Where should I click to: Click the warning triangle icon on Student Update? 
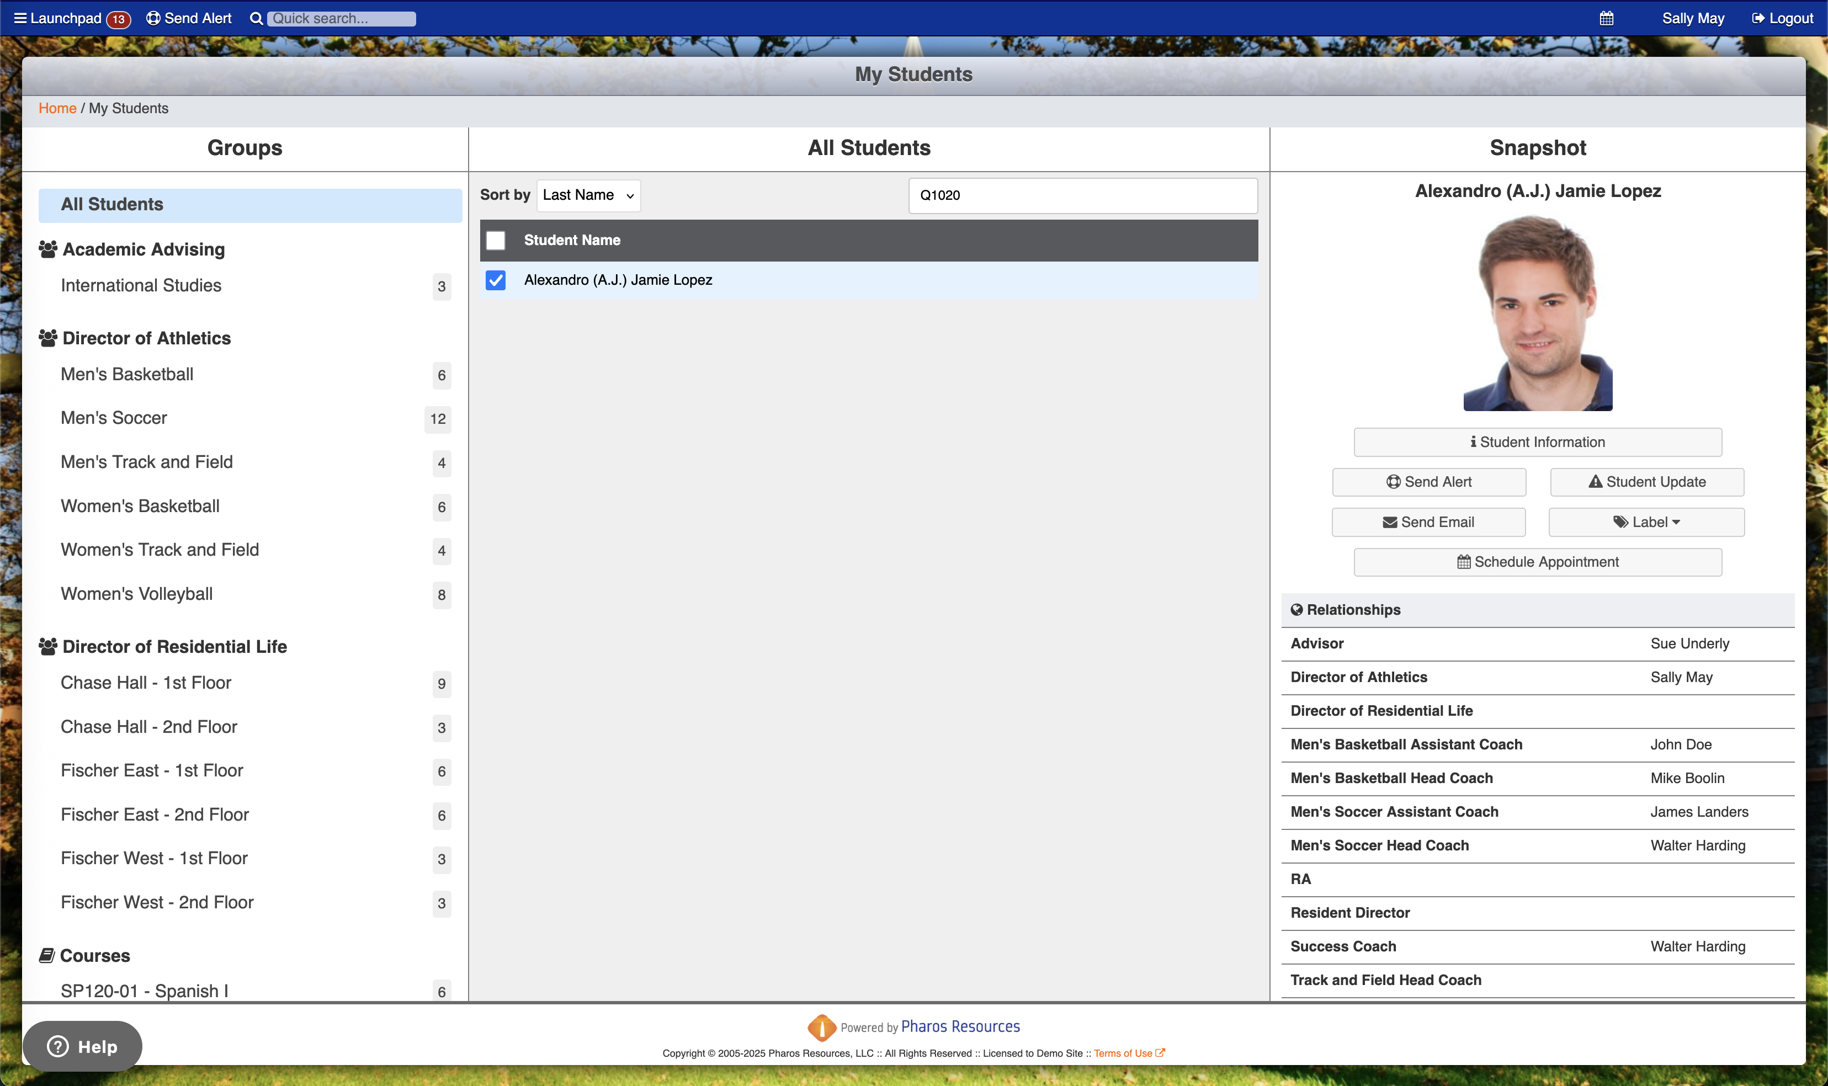pos(1595,482)
